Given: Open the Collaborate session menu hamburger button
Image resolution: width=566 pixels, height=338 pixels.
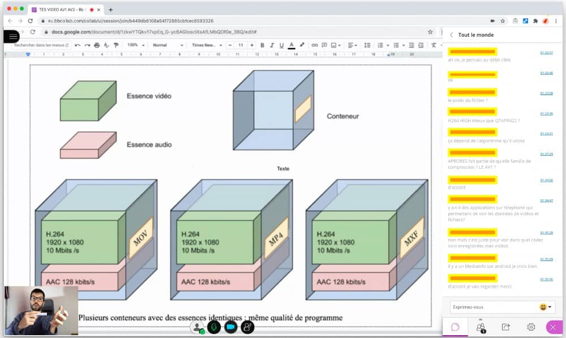Looking at the screenshot, I should pos(12,36).
